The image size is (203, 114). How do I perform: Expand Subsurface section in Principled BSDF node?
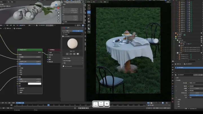[x=19, y=68]
